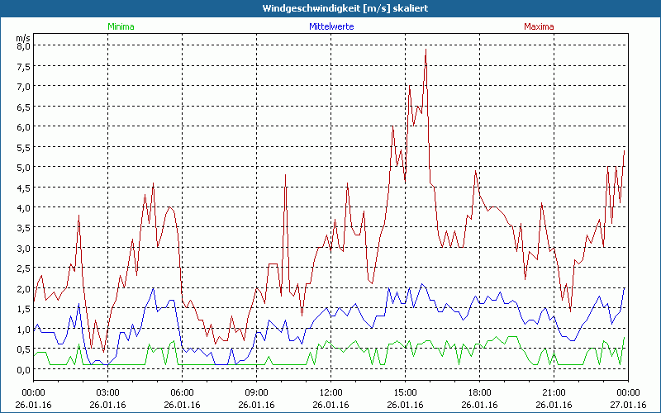Viewport: 661px width, 413px height.
Task: Select the 8,0 y-axis label
Action: 23,46
